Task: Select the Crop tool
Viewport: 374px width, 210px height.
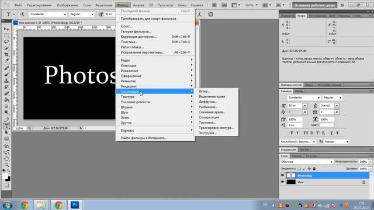Action: pyautogui.click(x=6, y=54)
